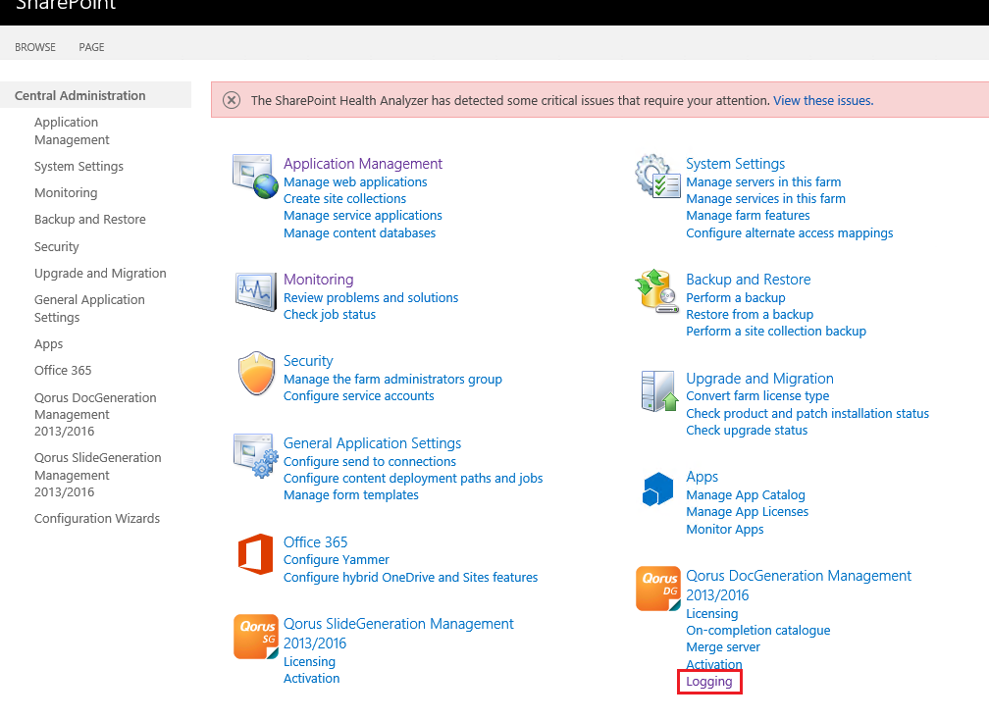Click Manage App Licenses link
Image resolution: width=989 pixels, height=720 pixels.
point(747,512)
